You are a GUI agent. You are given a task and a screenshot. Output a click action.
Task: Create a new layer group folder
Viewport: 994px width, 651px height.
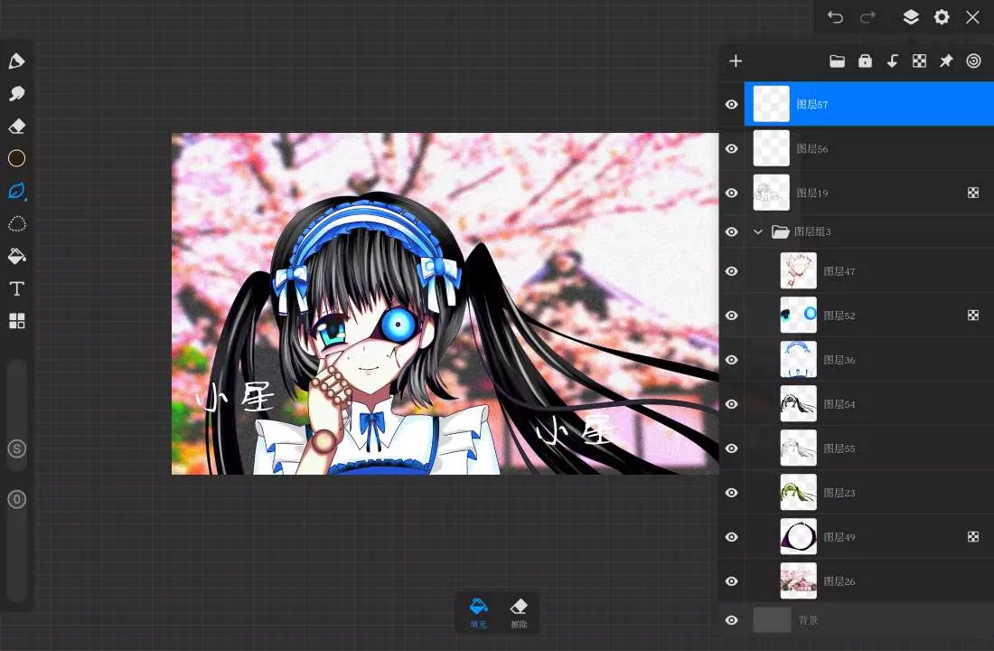point(838,61)
